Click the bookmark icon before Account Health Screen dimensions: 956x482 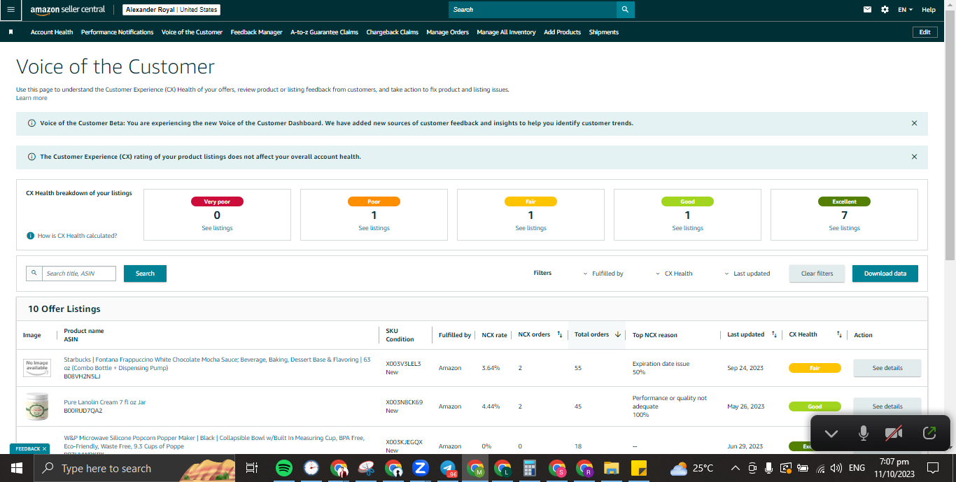[10, 32]
